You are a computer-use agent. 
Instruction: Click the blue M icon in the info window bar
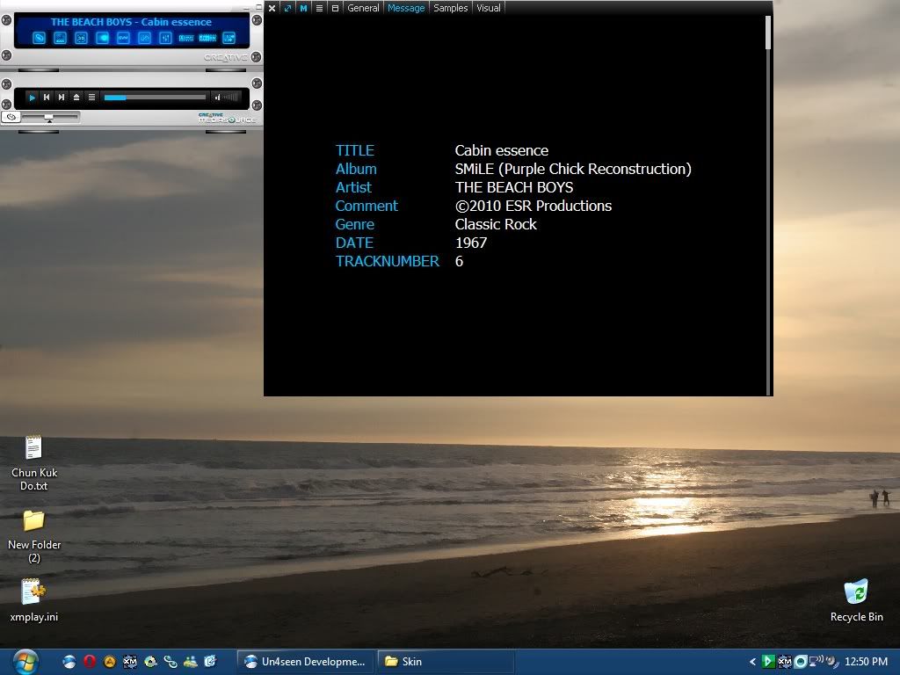tap(303, 8)
